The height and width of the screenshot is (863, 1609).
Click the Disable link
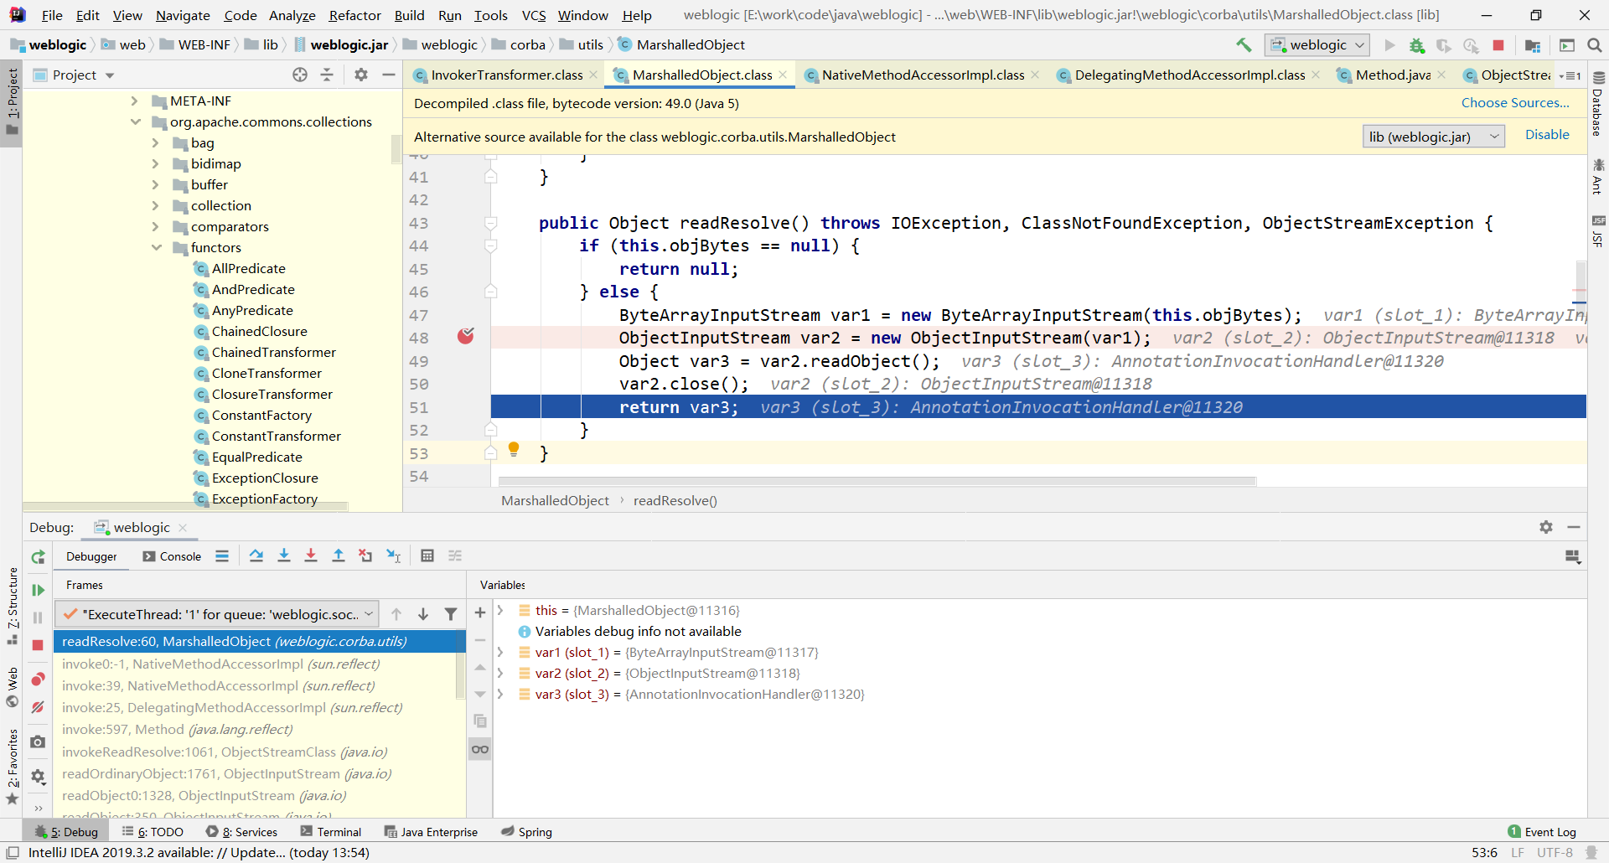pos(1547,135)
